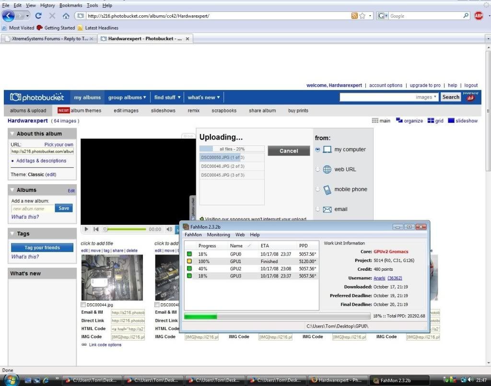Screen dimensions: 491x386
Task: Open the 'edit images' navigation tab
Action: click(x=126, y=110)
